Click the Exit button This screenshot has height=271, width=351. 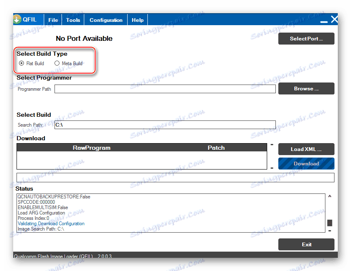(x=306, y=244)
